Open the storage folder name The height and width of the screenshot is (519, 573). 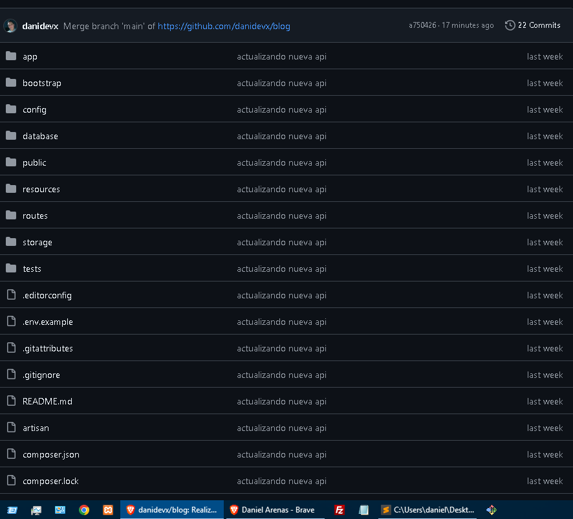[38, 243]
